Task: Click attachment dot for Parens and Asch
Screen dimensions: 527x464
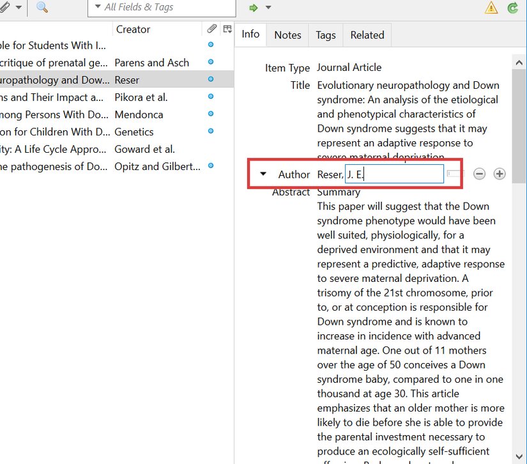Action: (211, 62)
